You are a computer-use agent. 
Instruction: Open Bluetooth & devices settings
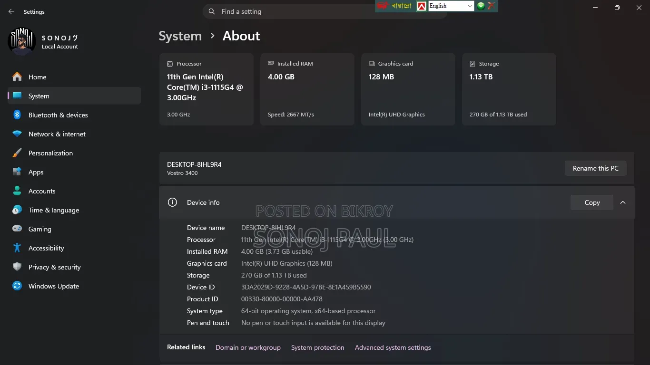pyautogui.click(x=74, y=115)
